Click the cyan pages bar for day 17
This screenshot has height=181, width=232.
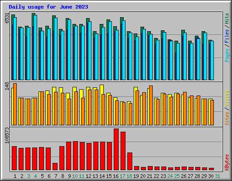coord(124,50)
